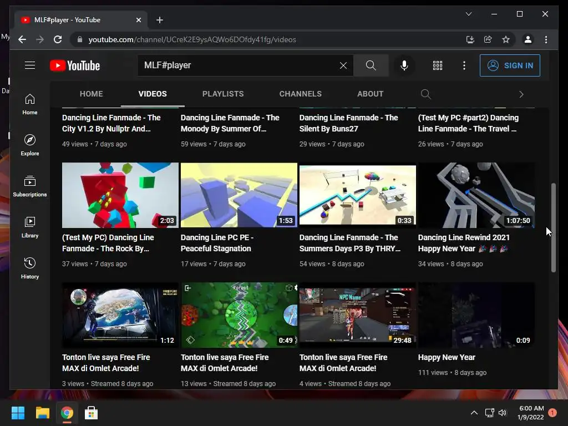Click 'Tonton live saya' title with 13 views
This screenshot has height=426, width=568.
225,363
